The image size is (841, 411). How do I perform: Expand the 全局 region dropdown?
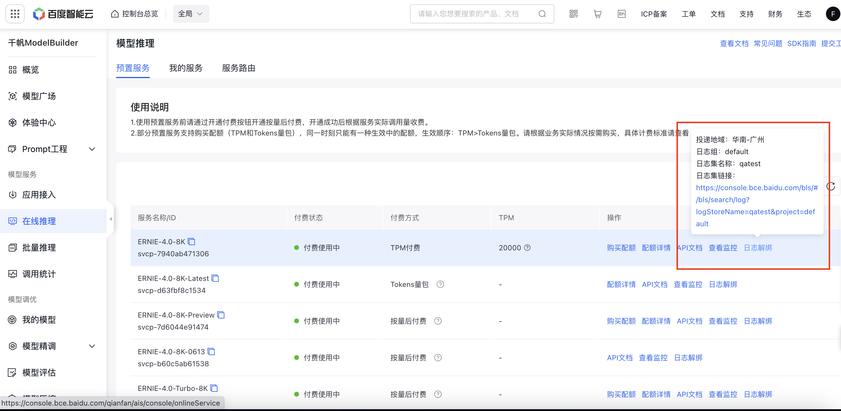pyautogui.click(x=191, y=14)
